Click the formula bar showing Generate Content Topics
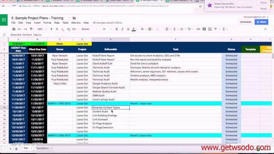The width and height of the screenshot is (274, 154). [x=140, y=35]
